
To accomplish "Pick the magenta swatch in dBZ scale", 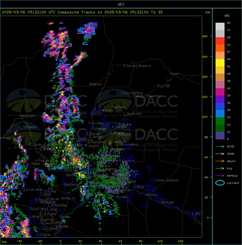I will [x=220, y=92].
